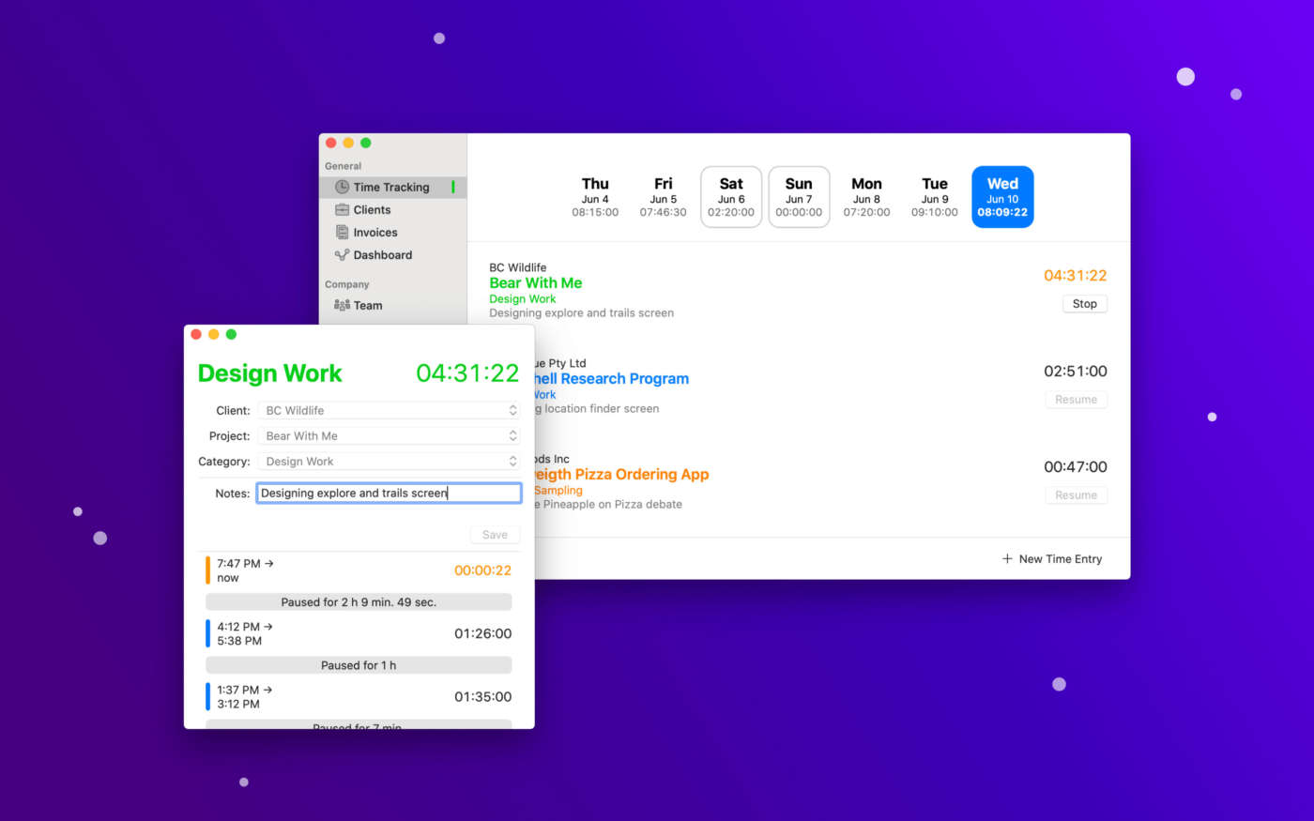Select the Fri Jun 5 day tab

click(x=663, y=197)
